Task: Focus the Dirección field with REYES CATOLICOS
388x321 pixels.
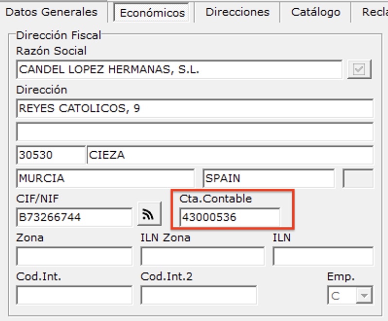Action: [194, 108]
